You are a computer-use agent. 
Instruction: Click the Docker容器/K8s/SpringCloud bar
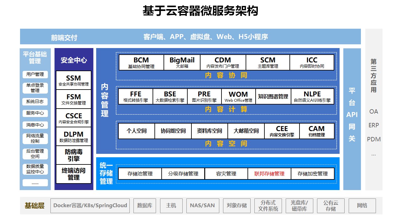pos(90,206)
